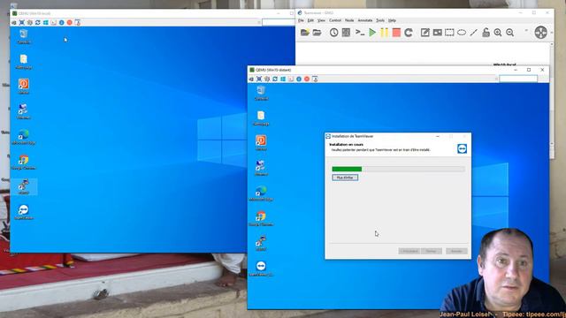Open Control menu in GNS3
This screenshot has height=318, width=566.
click(335, 20)
